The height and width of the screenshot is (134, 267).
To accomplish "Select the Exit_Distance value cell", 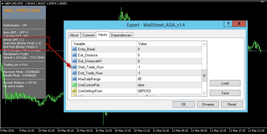I will 169,55.
